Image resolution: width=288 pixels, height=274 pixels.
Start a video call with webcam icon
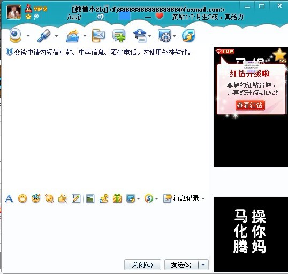pos(16,35)
